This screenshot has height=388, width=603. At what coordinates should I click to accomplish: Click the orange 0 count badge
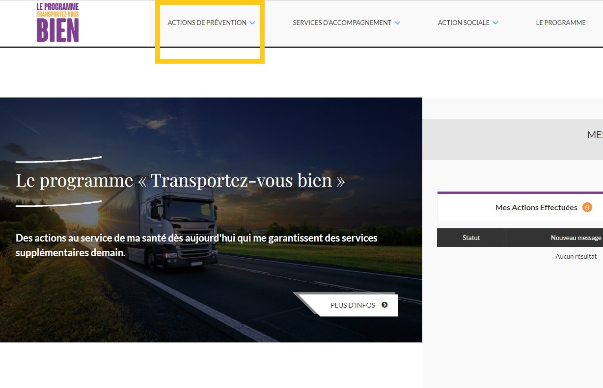click(x=587, y=207)
